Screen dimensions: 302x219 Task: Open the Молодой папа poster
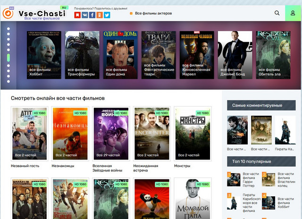[193, 198]
